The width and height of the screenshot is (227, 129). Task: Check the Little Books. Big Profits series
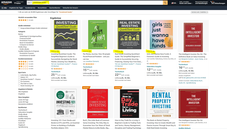[19, 75]
